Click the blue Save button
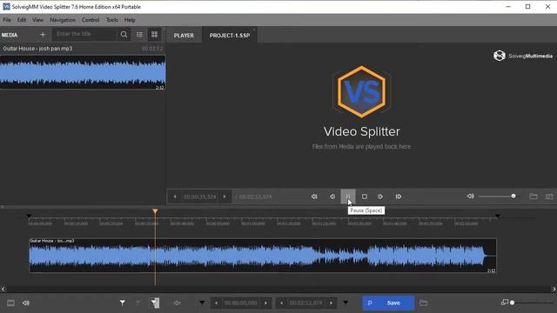The width and height of the screenshot is (557, 313). [388, 303]
